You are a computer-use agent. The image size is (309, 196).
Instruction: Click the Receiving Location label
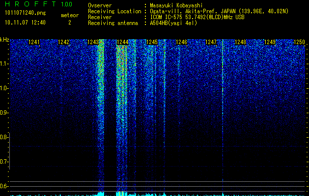click(x=114, y=11)
